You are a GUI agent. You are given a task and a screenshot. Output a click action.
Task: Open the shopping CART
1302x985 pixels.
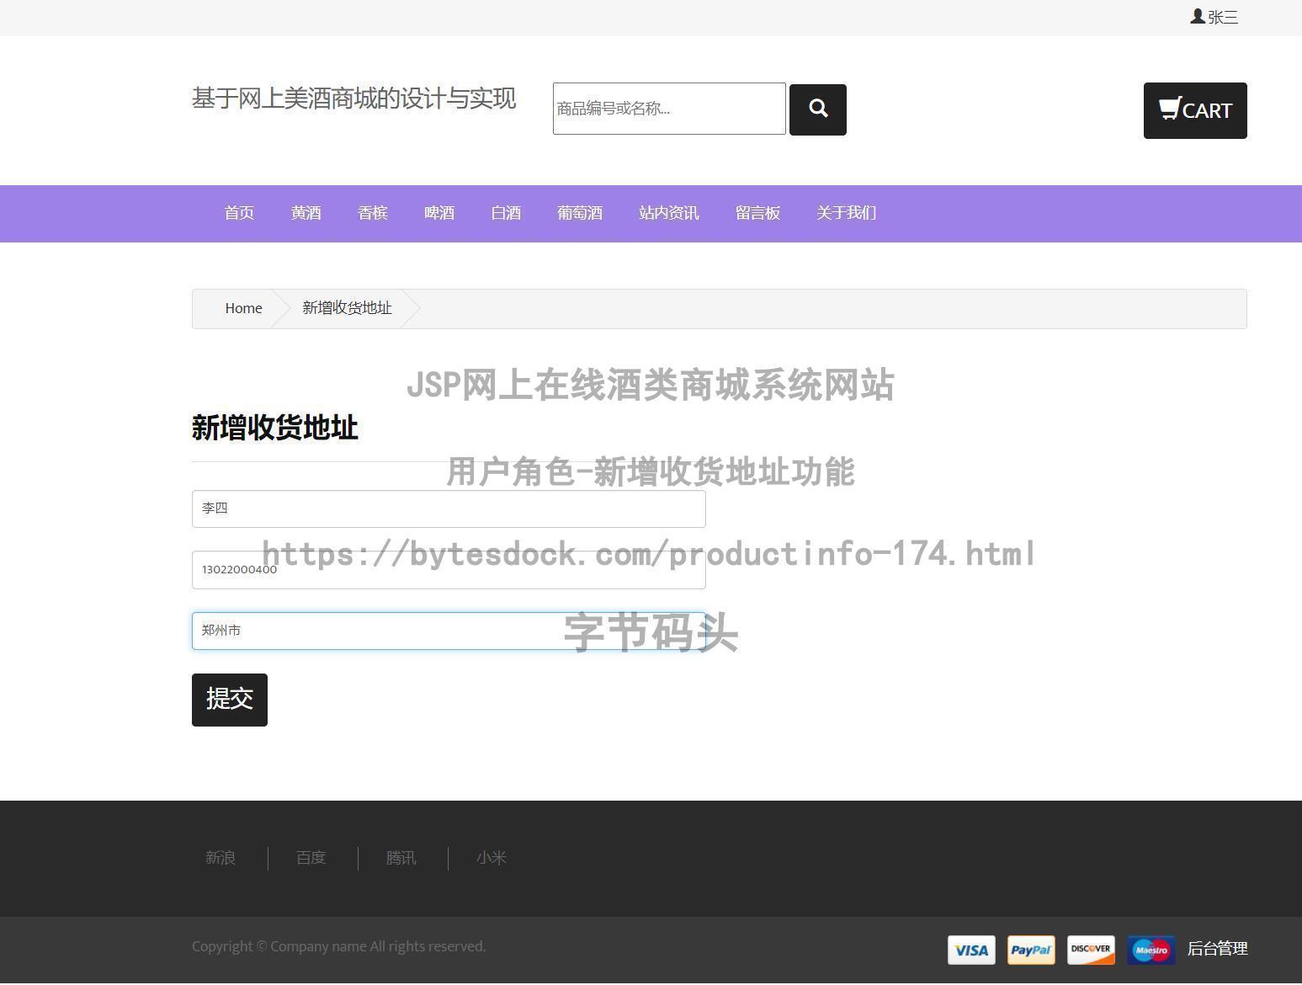click(x=1194, y=110)
